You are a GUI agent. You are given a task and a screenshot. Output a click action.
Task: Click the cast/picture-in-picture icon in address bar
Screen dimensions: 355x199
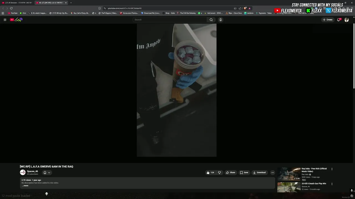click(x=235, y=8)
